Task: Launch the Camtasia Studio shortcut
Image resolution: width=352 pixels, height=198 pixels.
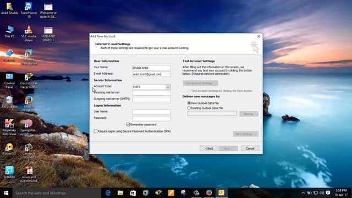Action: [29, 151]
